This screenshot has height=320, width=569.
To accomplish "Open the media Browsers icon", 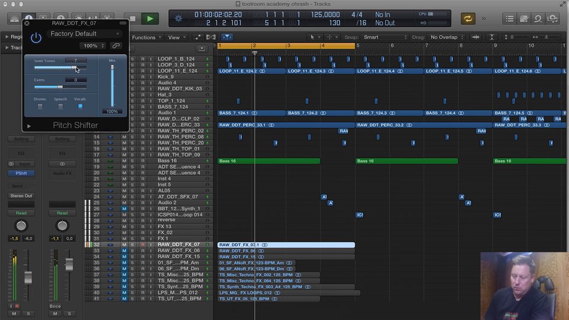I will (x=552, y=18).
